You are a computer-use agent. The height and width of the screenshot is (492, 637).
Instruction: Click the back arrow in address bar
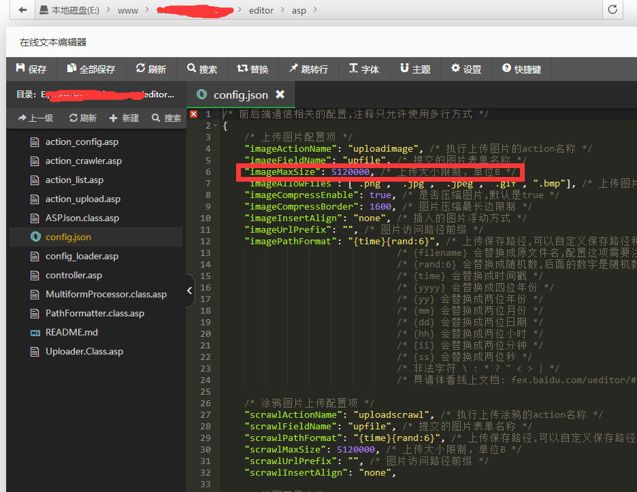click(x=22, y=10)
